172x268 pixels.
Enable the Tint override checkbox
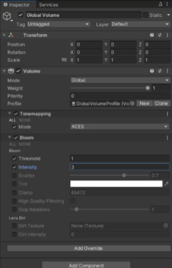click(x=14, y=184)
